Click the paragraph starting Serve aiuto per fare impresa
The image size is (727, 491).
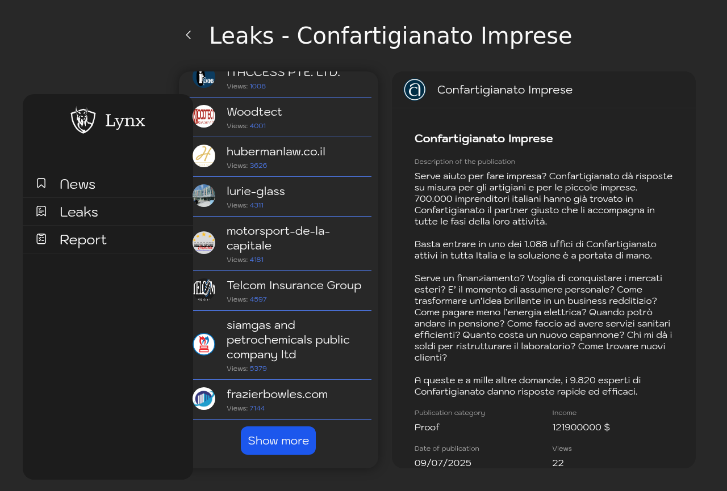(544, 198)
